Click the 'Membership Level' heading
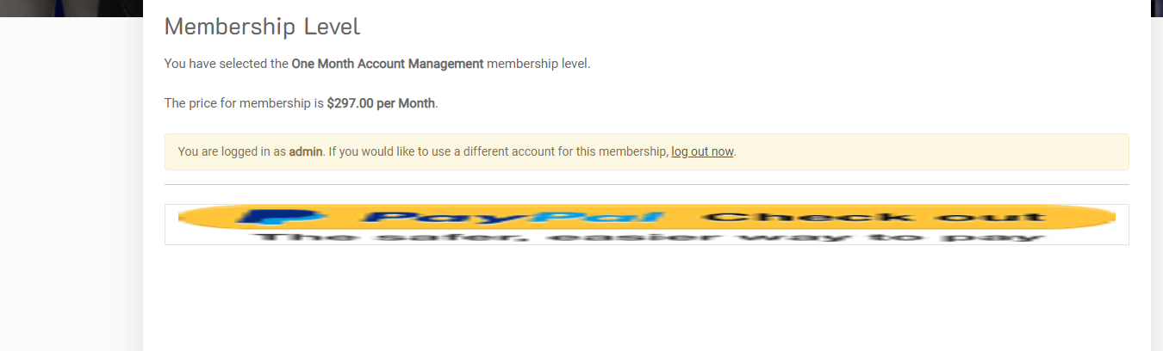 262,27
